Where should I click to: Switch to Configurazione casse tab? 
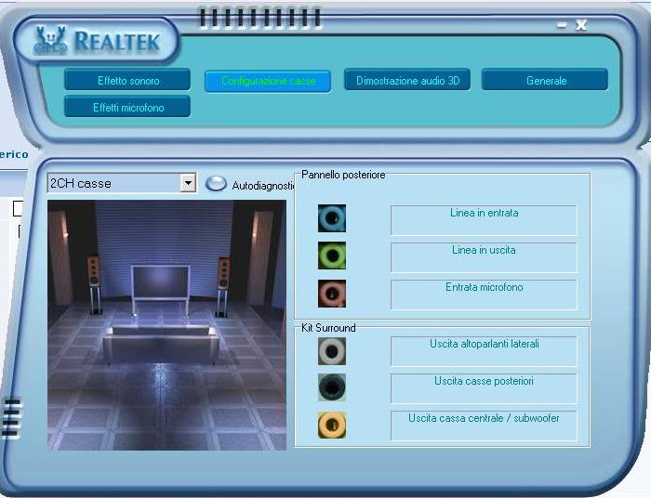click(x=268, y=81)
